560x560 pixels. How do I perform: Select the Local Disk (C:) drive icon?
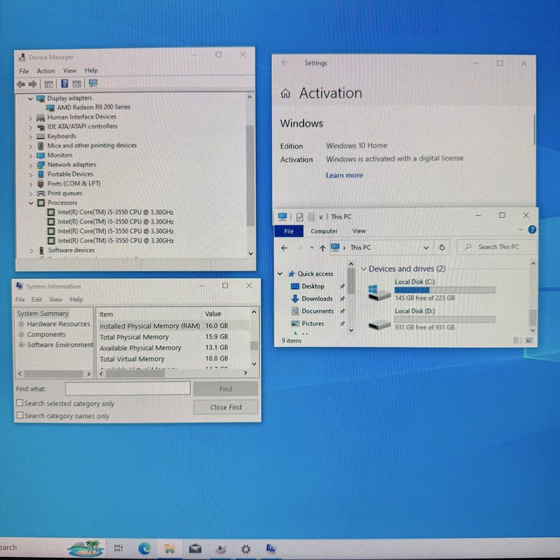tap(379, 292)
